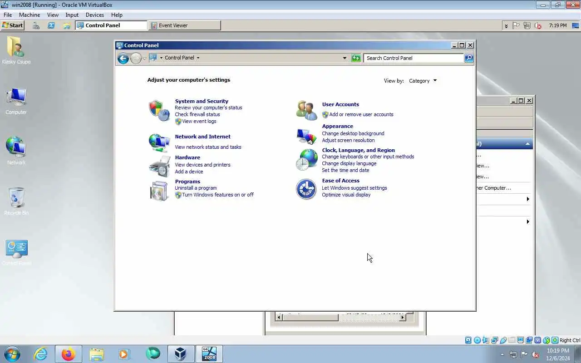581x363 pixels.
Task: Click the Hardware printer icon
Action: pyautogui.click(x=159, y=166)
